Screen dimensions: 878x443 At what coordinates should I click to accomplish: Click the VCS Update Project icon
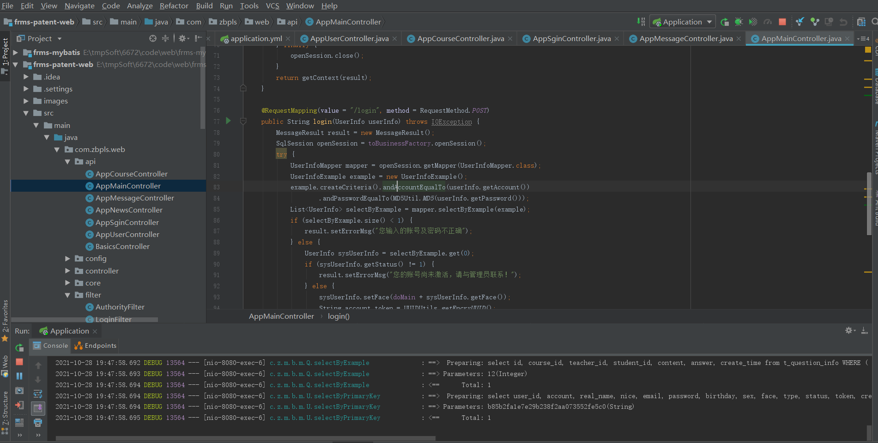click(800, 22)
